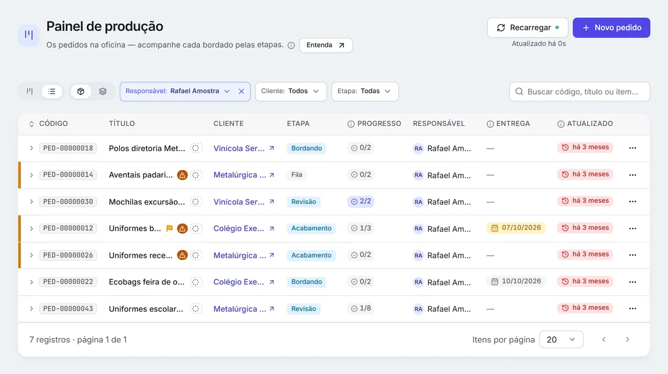
Task: Click dashed circle icon on Polos diretoria row
Action: coord(195,148)
